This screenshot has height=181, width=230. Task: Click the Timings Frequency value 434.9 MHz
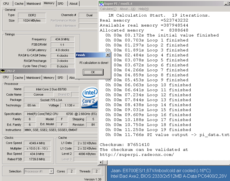pyautogui.click(x=62, y=39)
